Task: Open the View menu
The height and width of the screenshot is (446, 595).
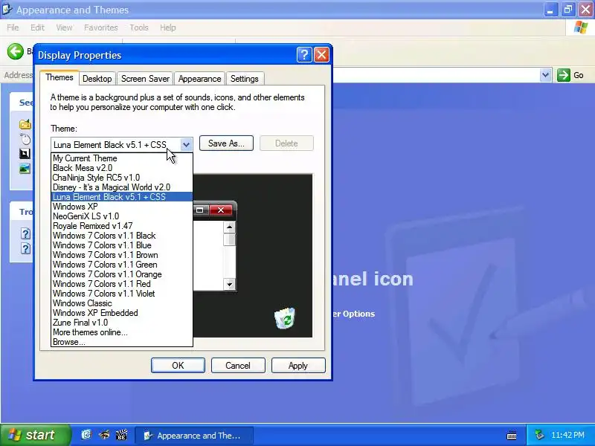Action: [64, 28]
